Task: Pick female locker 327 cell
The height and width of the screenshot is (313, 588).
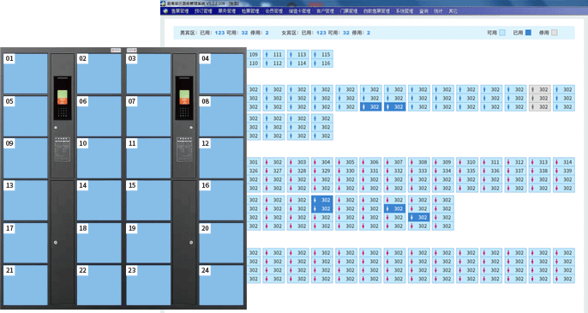Action: (273, 171)
